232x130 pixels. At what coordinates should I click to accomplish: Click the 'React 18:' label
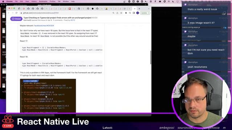(24, 57)
